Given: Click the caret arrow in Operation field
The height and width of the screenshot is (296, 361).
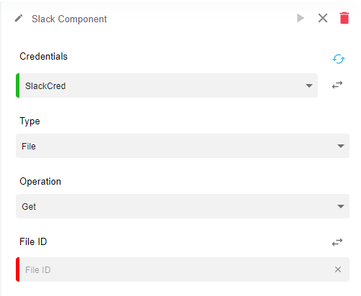Looking at the screenshot, I should pos(341,206).
